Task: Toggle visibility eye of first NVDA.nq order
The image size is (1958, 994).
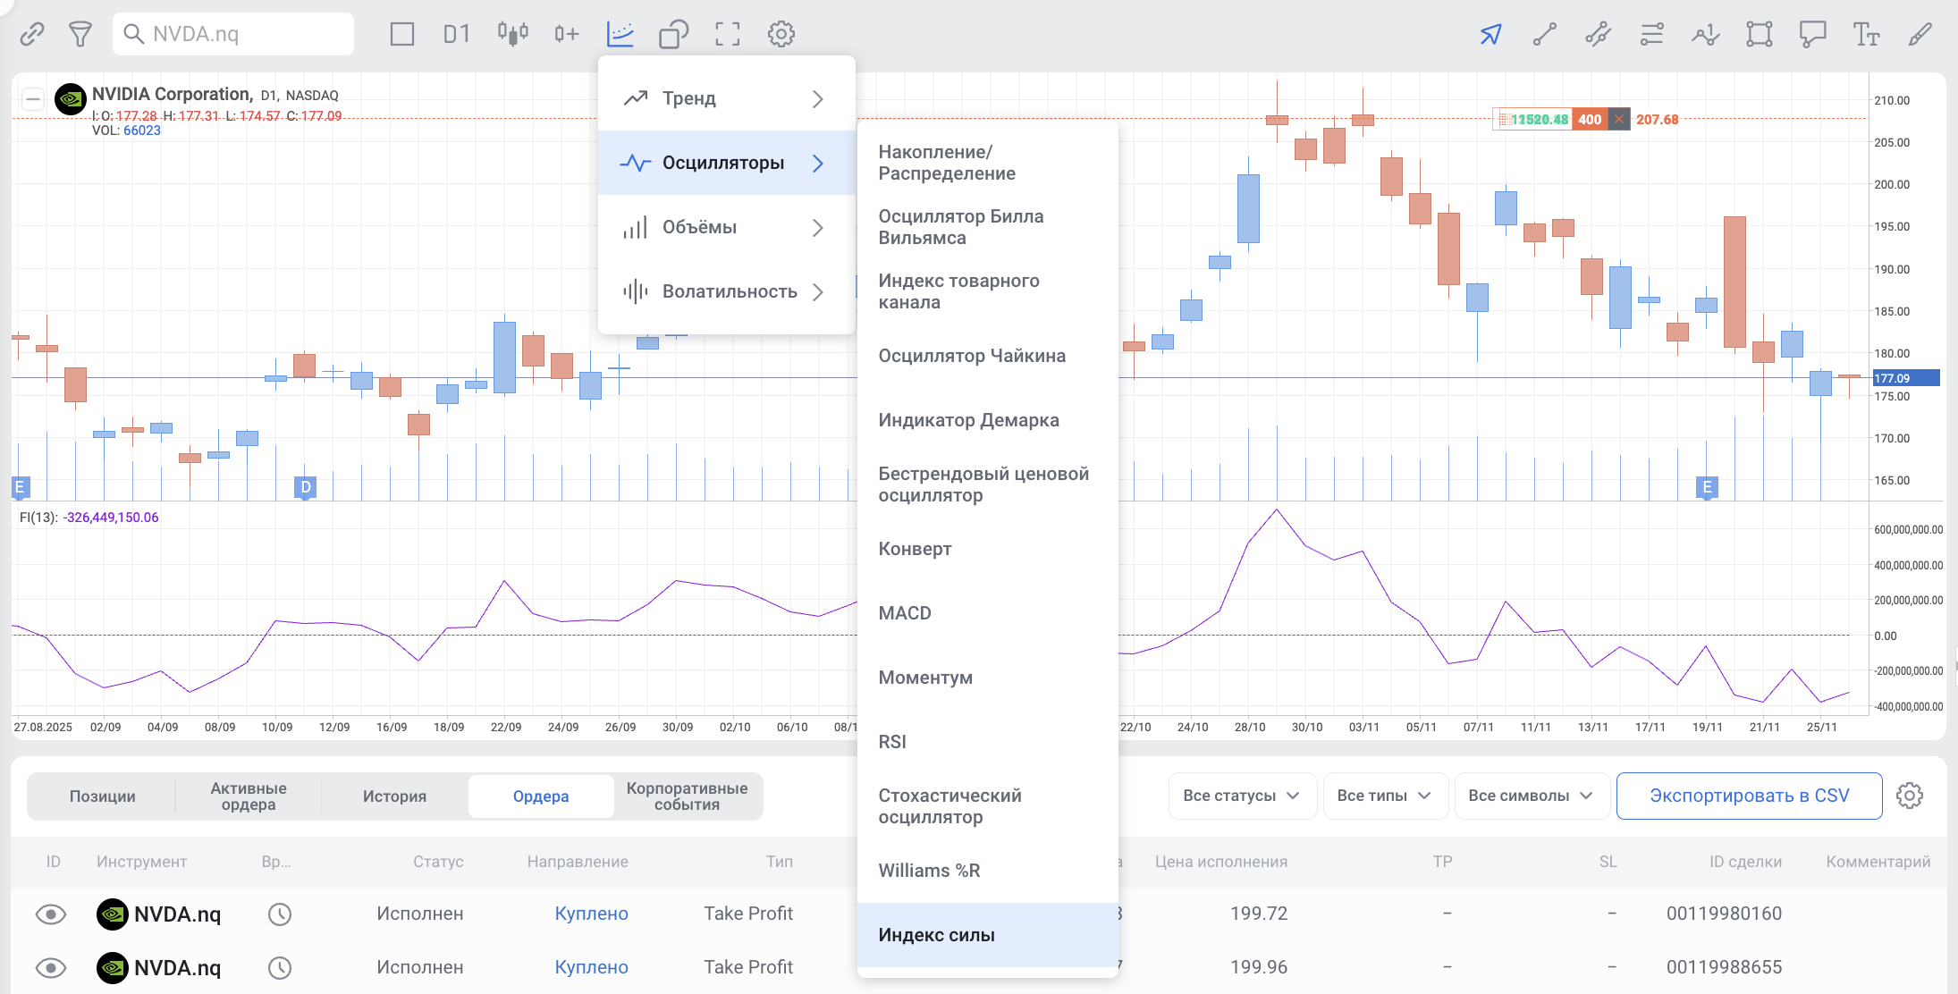Action: (51, 914)
